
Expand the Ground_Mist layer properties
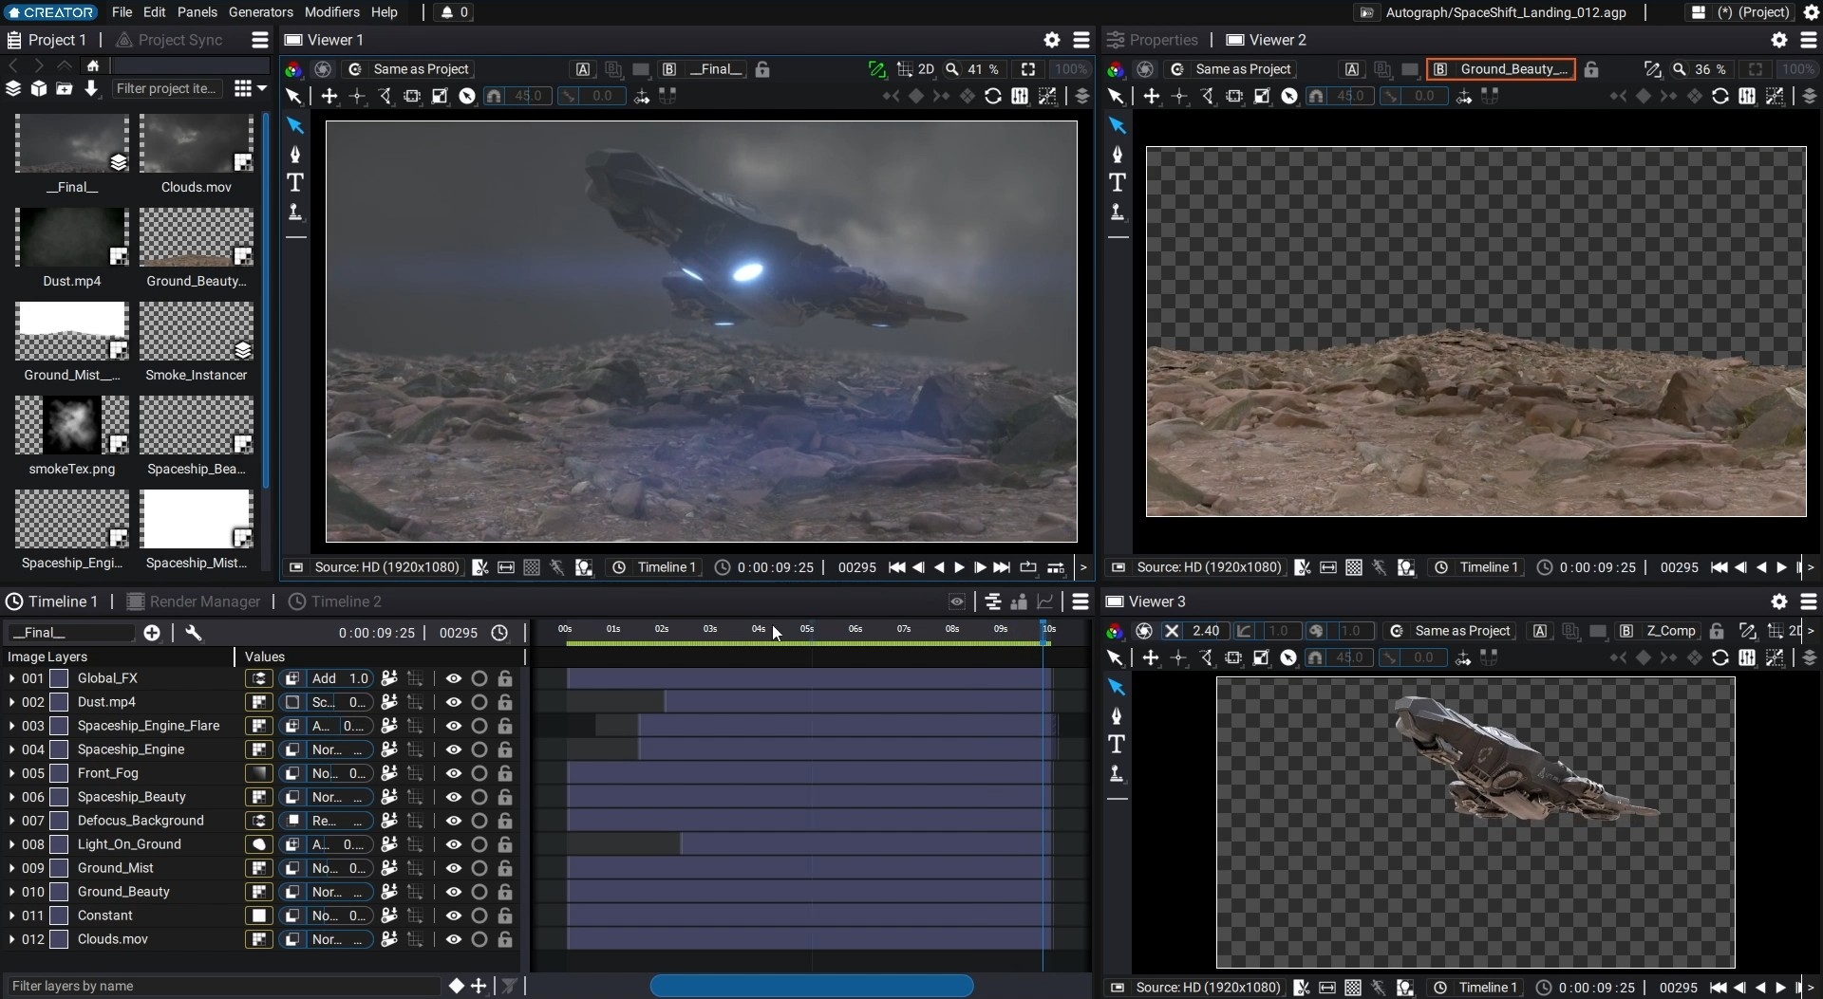click(x=11, y=868)
